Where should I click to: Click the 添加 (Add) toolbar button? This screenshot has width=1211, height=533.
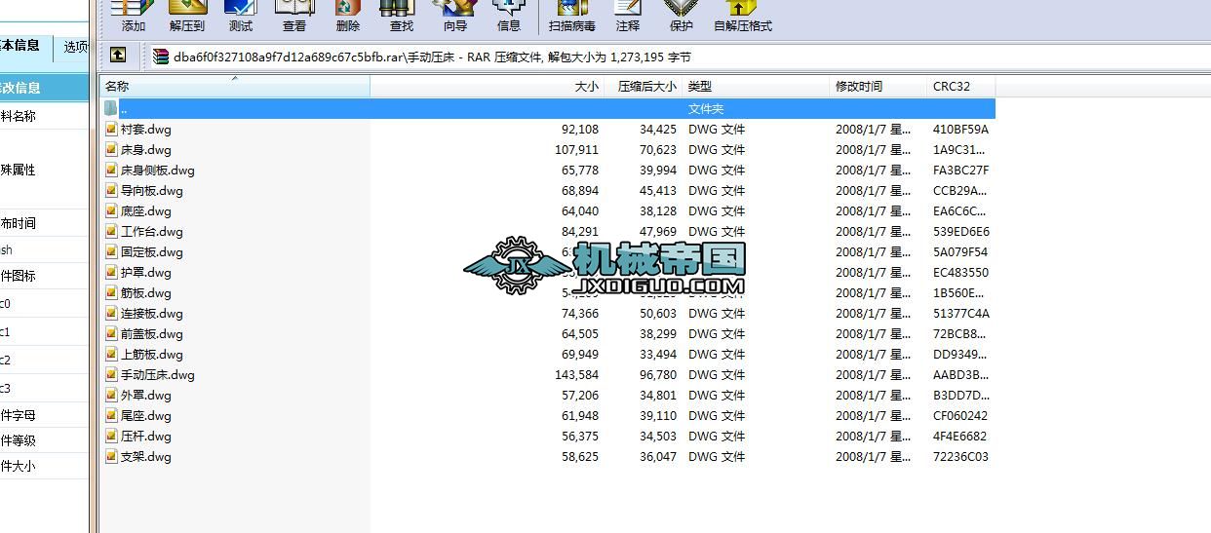134,17
